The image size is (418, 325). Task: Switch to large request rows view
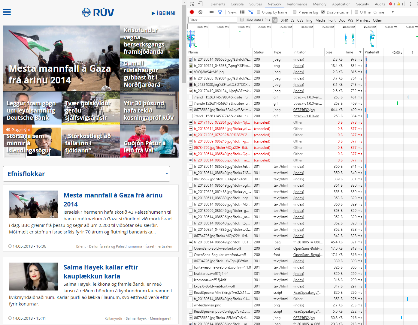coord(242,12)
